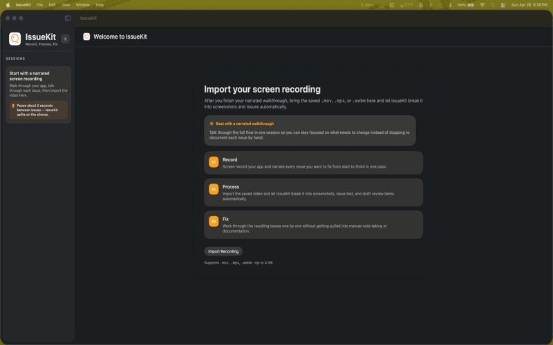Click the Fix step card
This screenshot has height=345, width=553.
314,225
